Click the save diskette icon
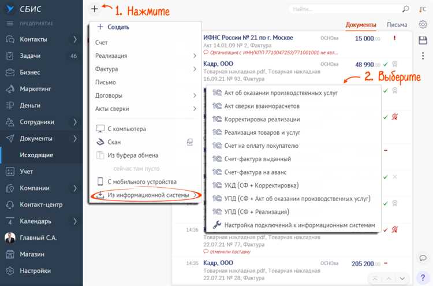433x286 pixels. pos(423,40)
